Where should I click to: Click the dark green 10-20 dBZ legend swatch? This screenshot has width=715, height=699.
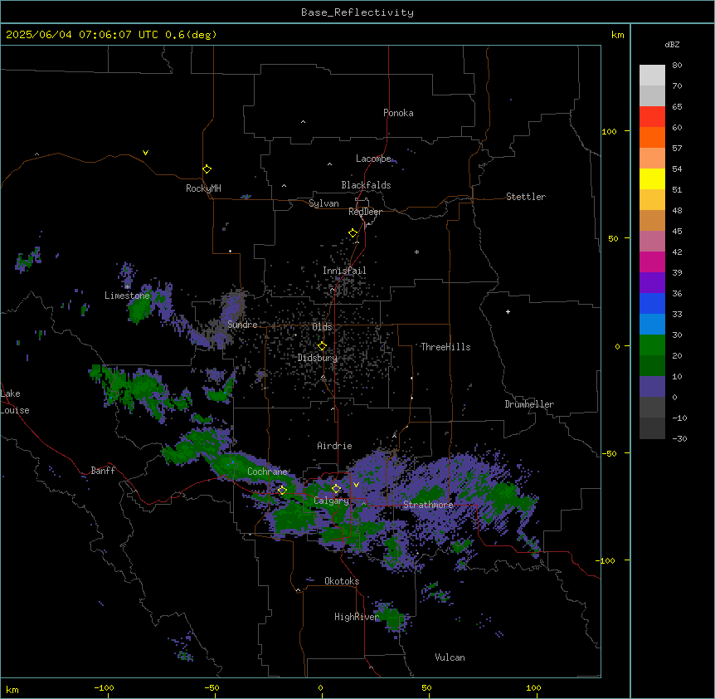tap(652, 366)
